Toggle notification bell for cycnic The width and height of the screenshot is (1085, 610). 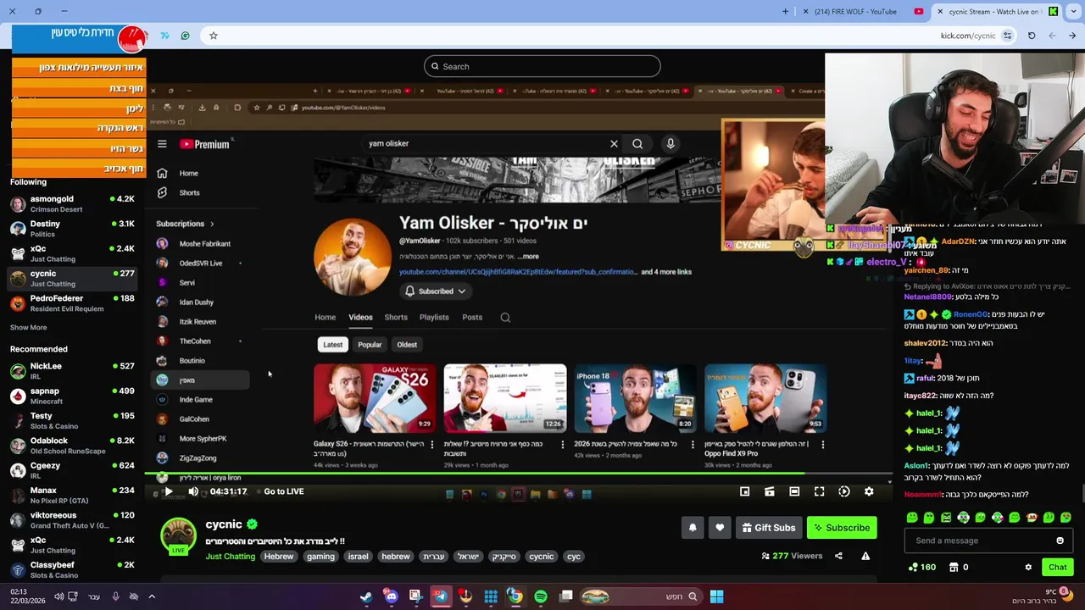point(693,528)
